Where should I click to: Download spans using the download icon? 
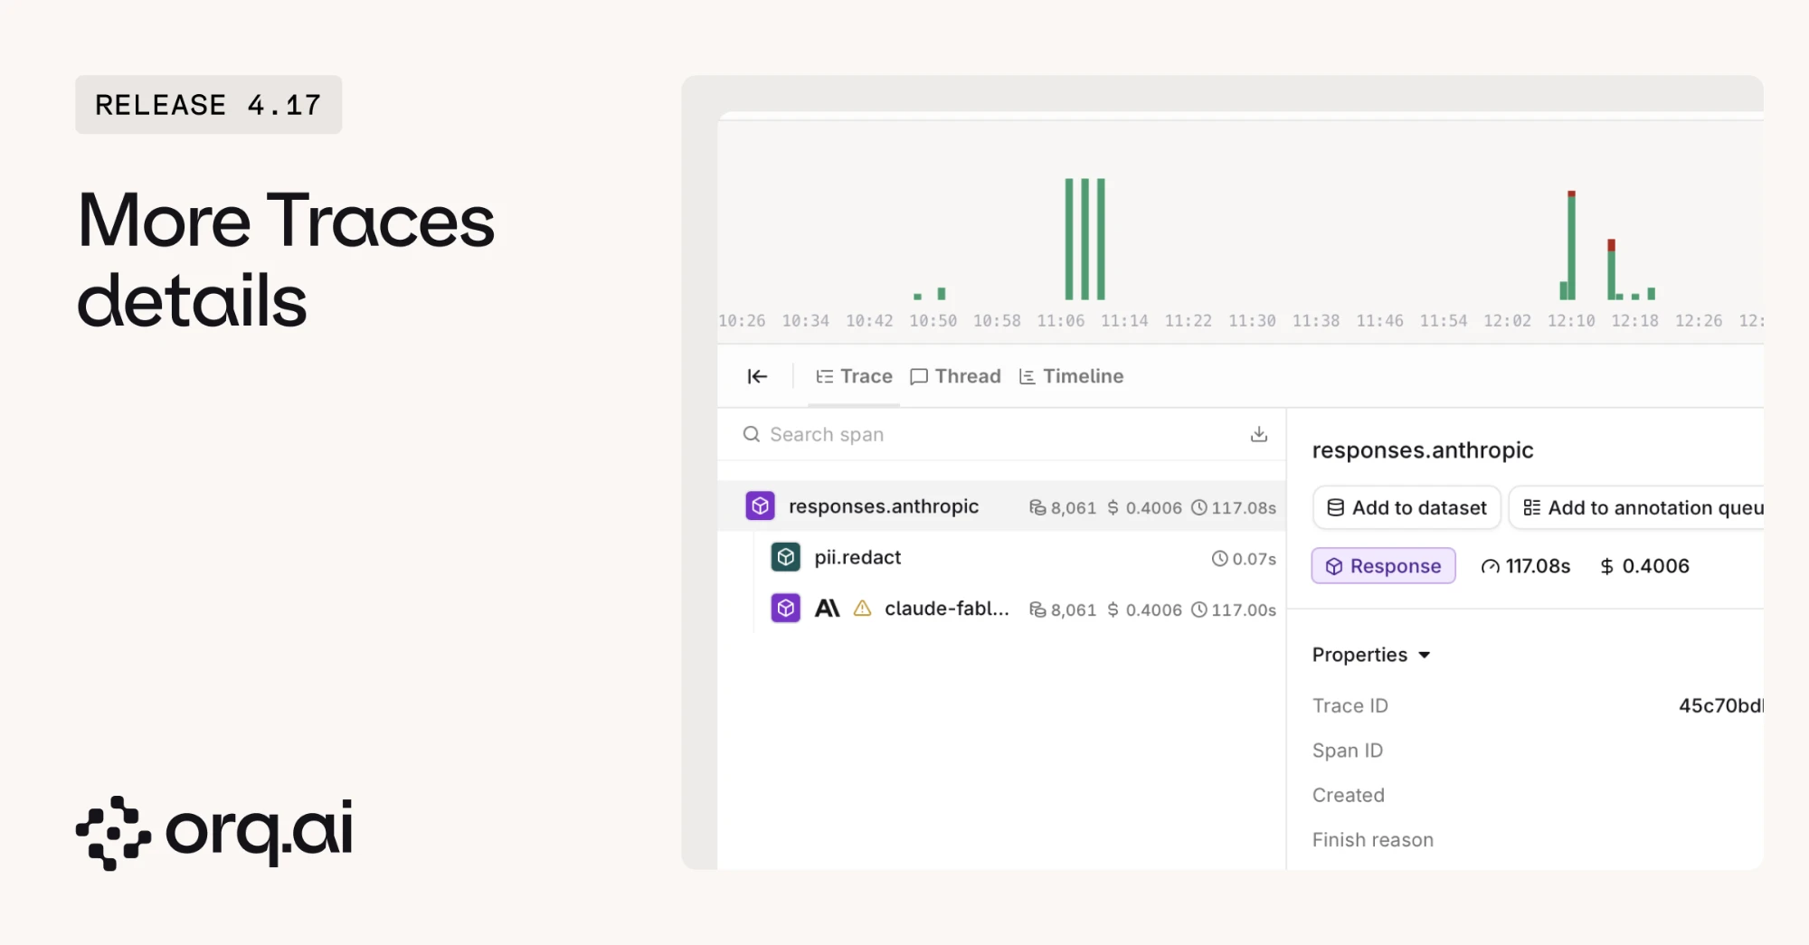click(x=1258, y=434)
